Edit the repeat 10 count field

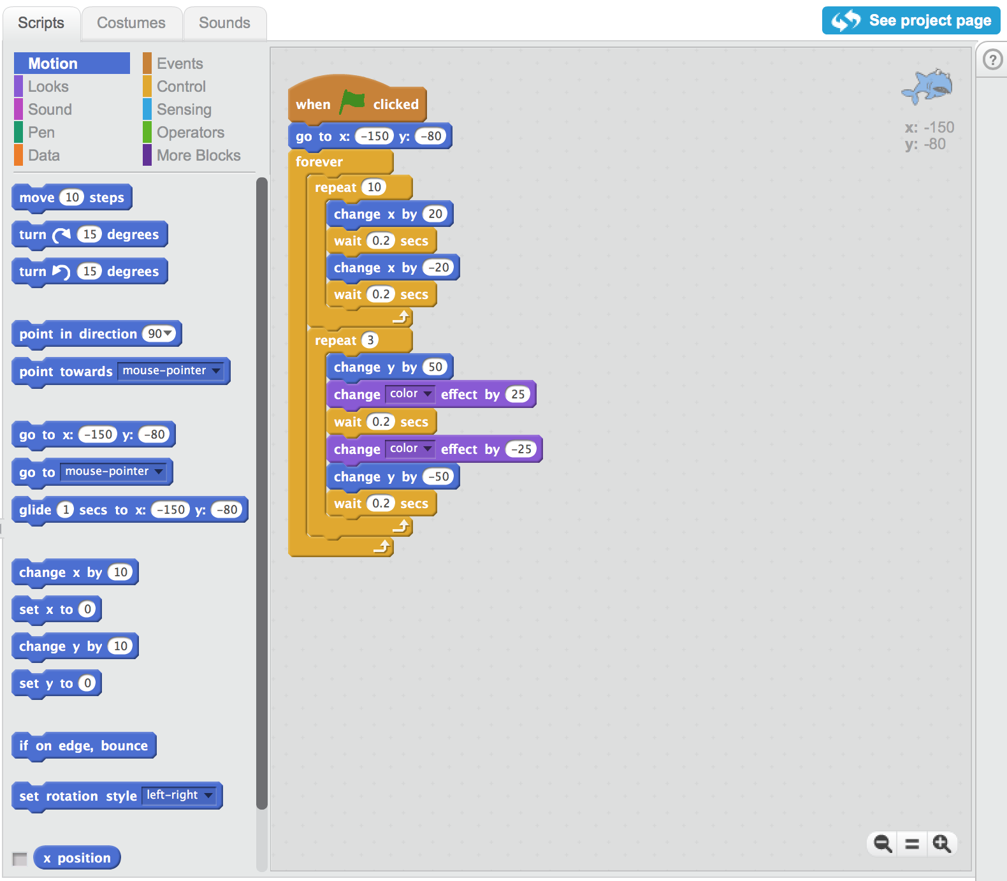click(374, 187)
